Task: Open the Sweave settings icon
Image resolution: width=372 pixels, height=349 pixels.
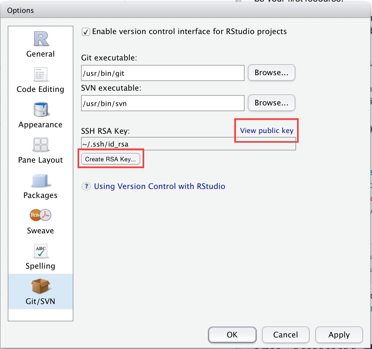Action: (41, 215)
